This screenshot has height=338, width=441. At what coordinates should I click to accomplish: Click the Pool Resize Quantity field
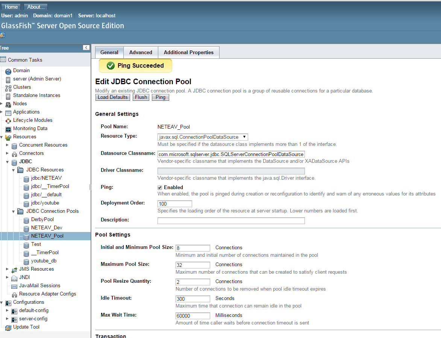click(x=192, y=282)
